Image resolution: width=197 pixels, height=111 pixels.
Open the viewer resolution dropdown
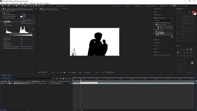tap(74, 72)
